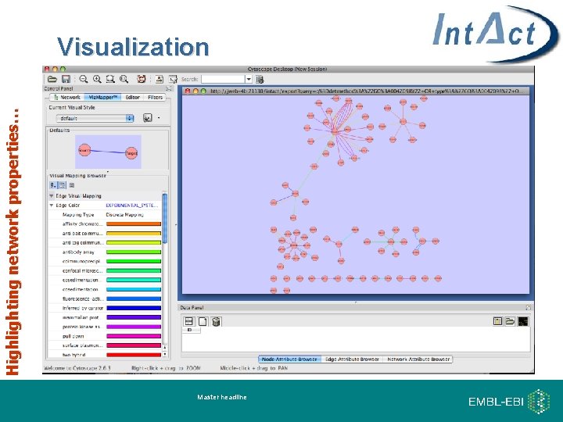Screen dimensions: 563x422
Task: Click the Search input field in the toolbar
Action: [223, 79]
